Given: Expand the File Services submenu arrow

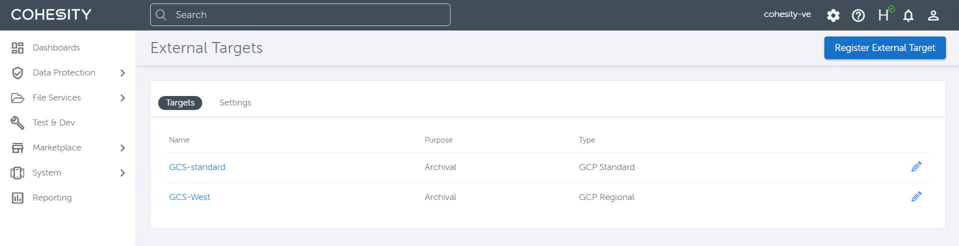Looking at the screenshot, I should click(123, 98).
